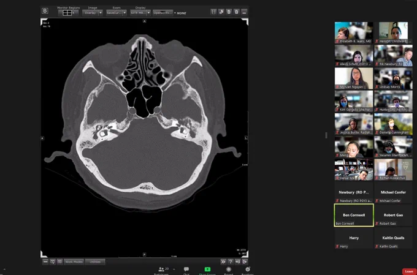This screenshot has height=275, width=417.
Task: Open the Utilities menu
Action: [x=95, y=262]
